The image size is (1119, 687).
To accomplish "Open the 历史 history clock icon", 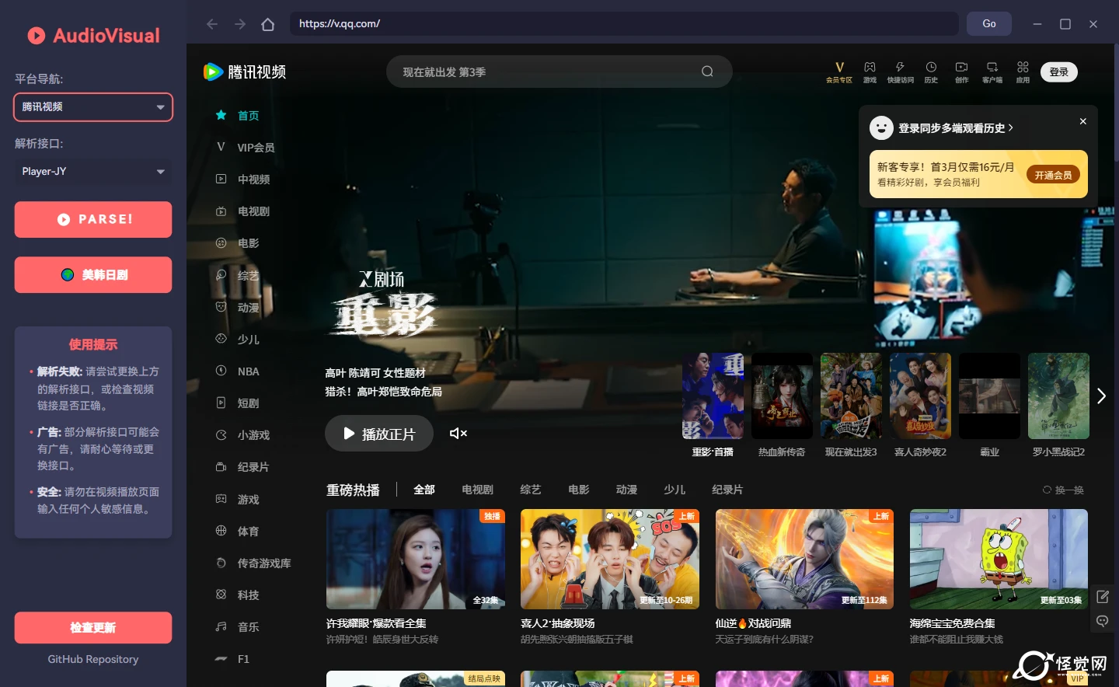I will coord(931,68).
